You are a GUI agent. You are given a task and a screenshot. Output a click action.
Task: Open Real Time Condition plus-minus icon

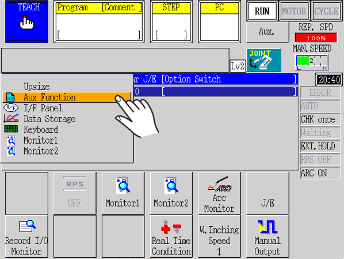[x=171, y=227]
